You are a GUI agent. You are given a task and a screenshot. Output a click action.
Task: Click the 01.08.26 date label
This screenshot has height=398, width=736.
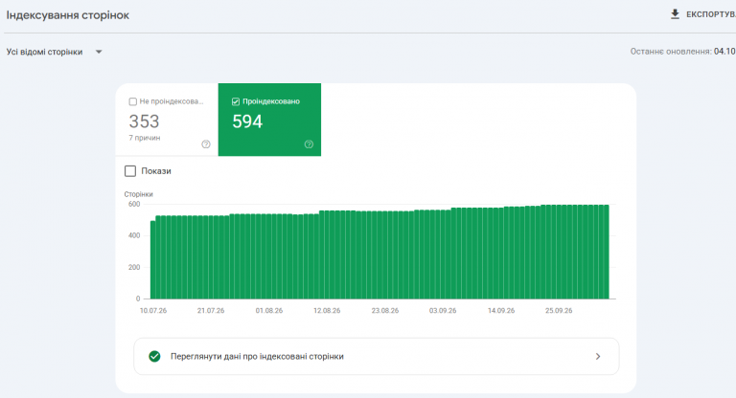click(x=269, y=310)
